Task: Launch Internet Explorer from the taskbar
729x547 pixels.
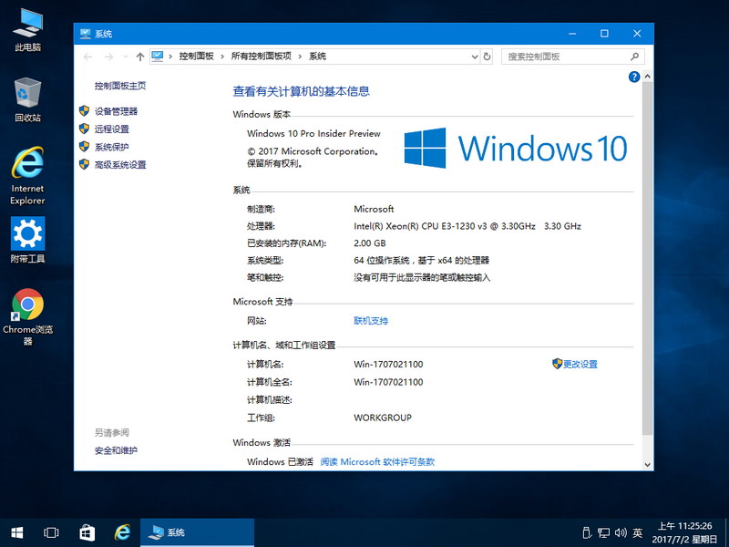Action: click(x=123, y=532)
